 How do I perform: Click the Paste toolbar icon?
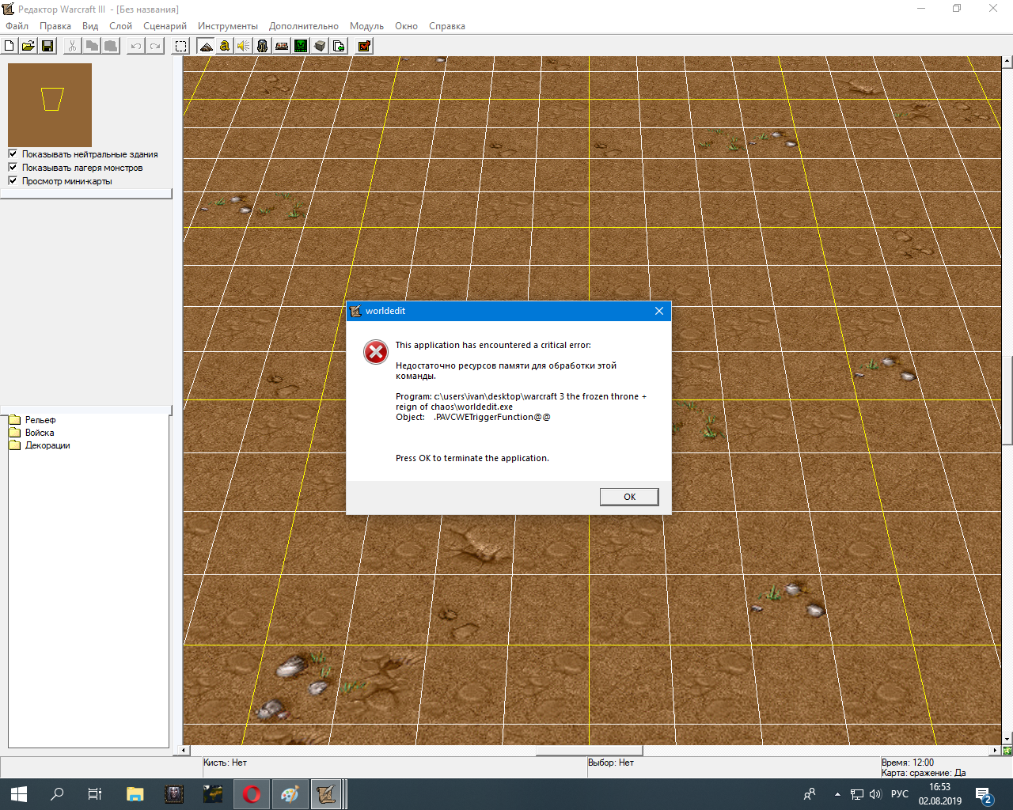[x=111, y=46]
